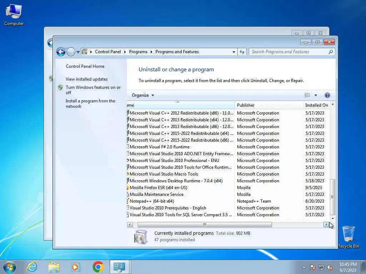Screen dimensions: 366x274
Task: Click the Action Center flag tray icon
Action: 313,268
